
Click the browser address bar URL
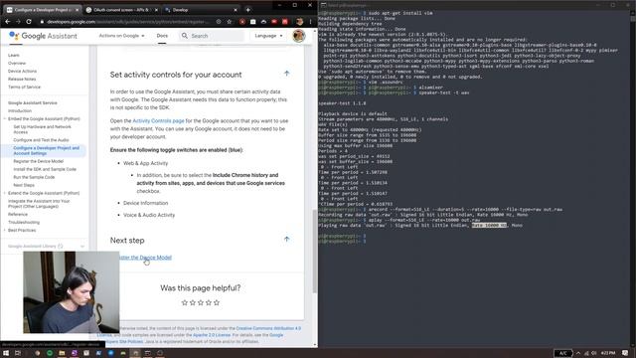point(128,22)
